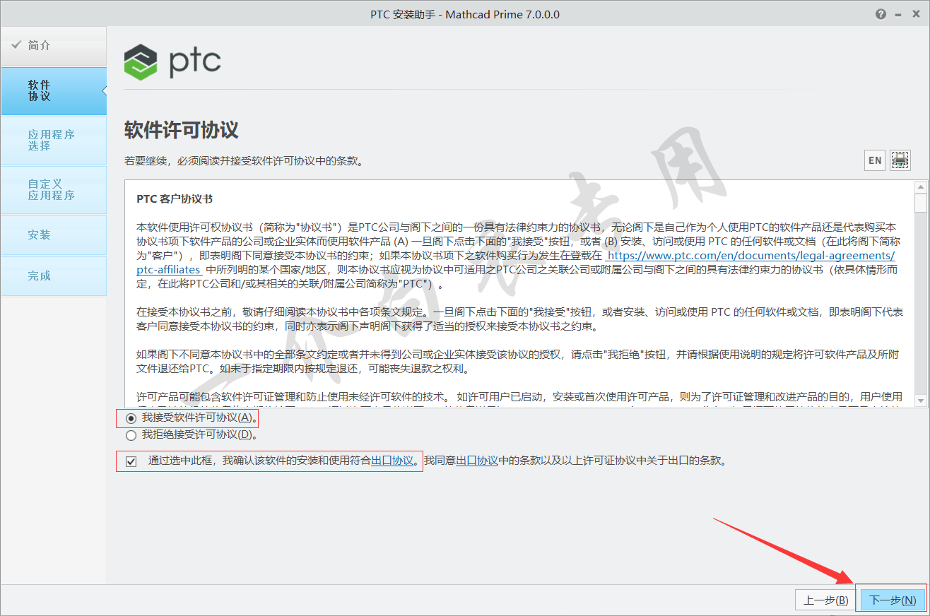This screenshot has height=616, width=930.
Task: Select the 安装 step in sidebar
Action: [x=53, y=235]
